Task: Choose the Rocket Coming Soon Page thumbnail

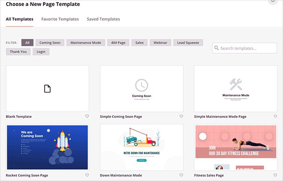Action: (47, 147)
